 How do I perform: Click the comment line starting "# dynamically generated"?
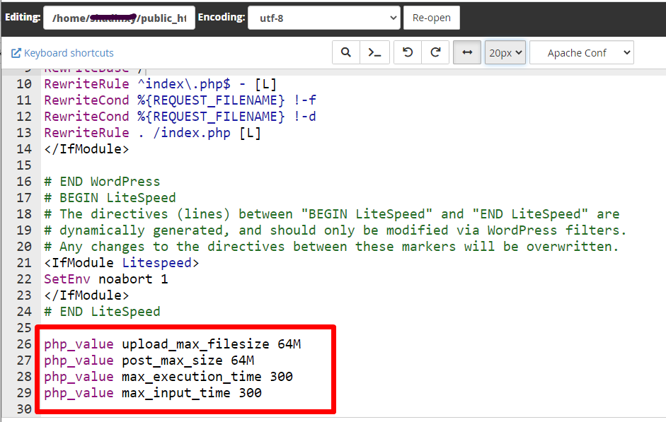(335, 230)
